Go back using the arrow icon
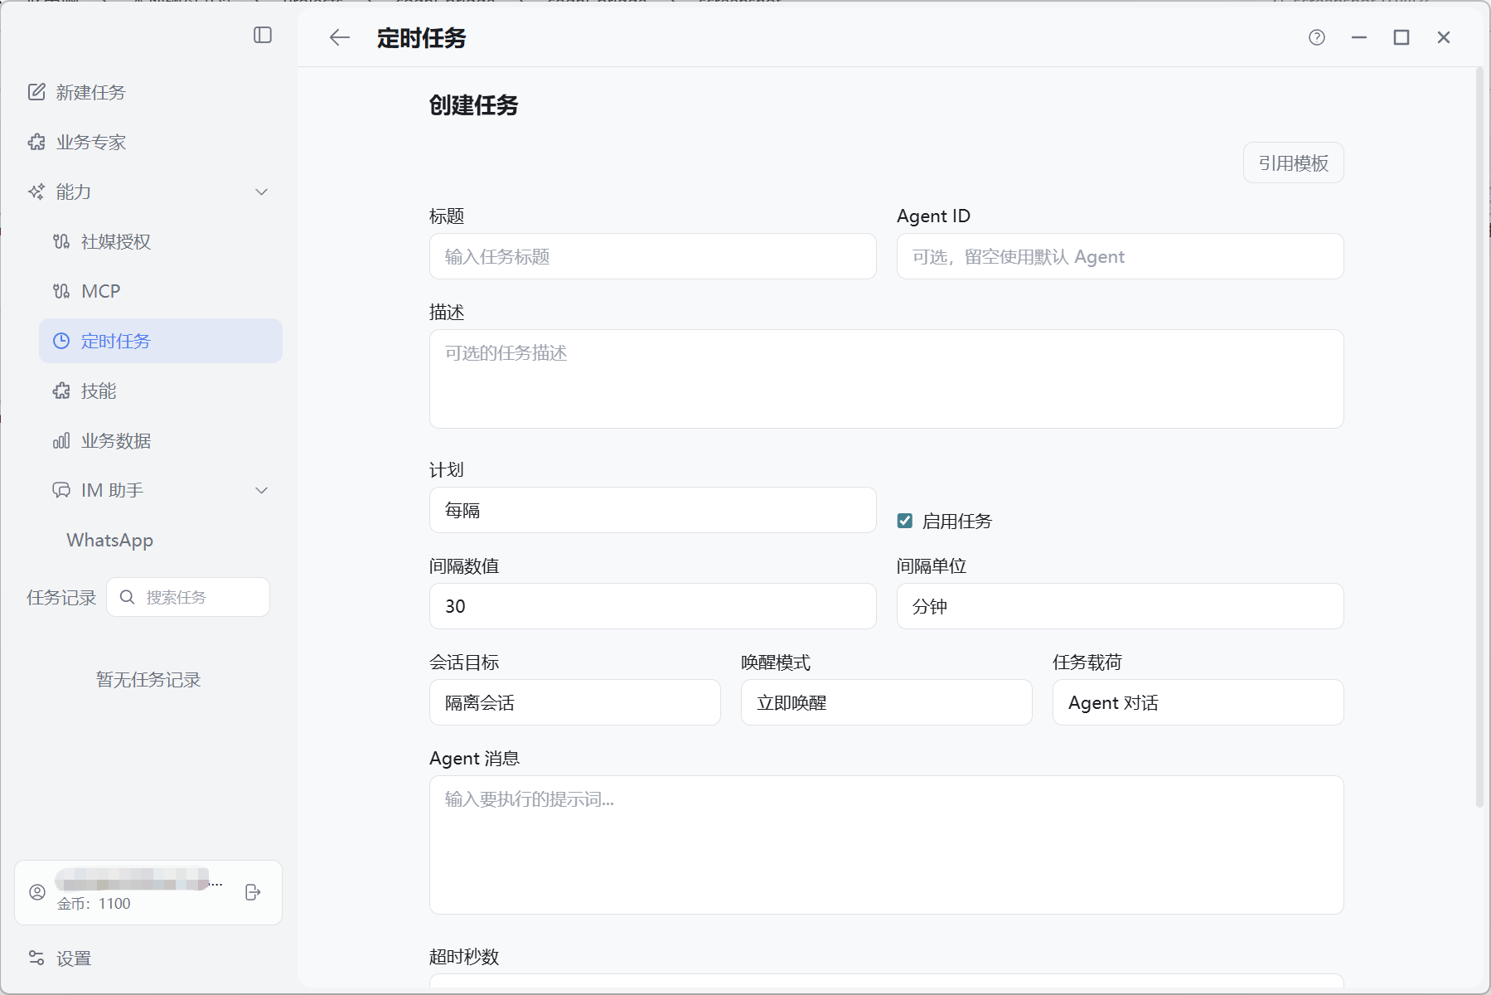The image size is (1491, 995). [340, 37]
